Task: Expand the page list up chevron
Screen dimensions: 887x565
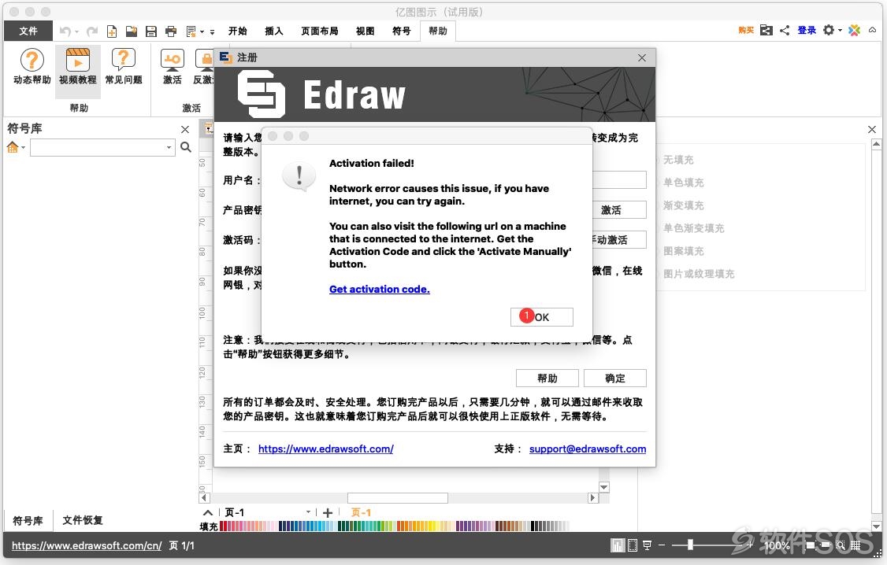Action: click(x=208, y=512)
